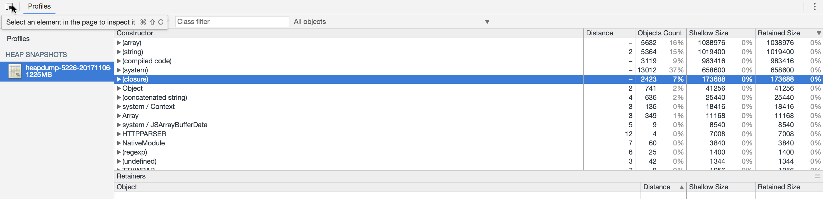The width and height of the screenshot is (823, 199).
Task: Expand the (concatenated string) row
Action: tap(119, 98)
